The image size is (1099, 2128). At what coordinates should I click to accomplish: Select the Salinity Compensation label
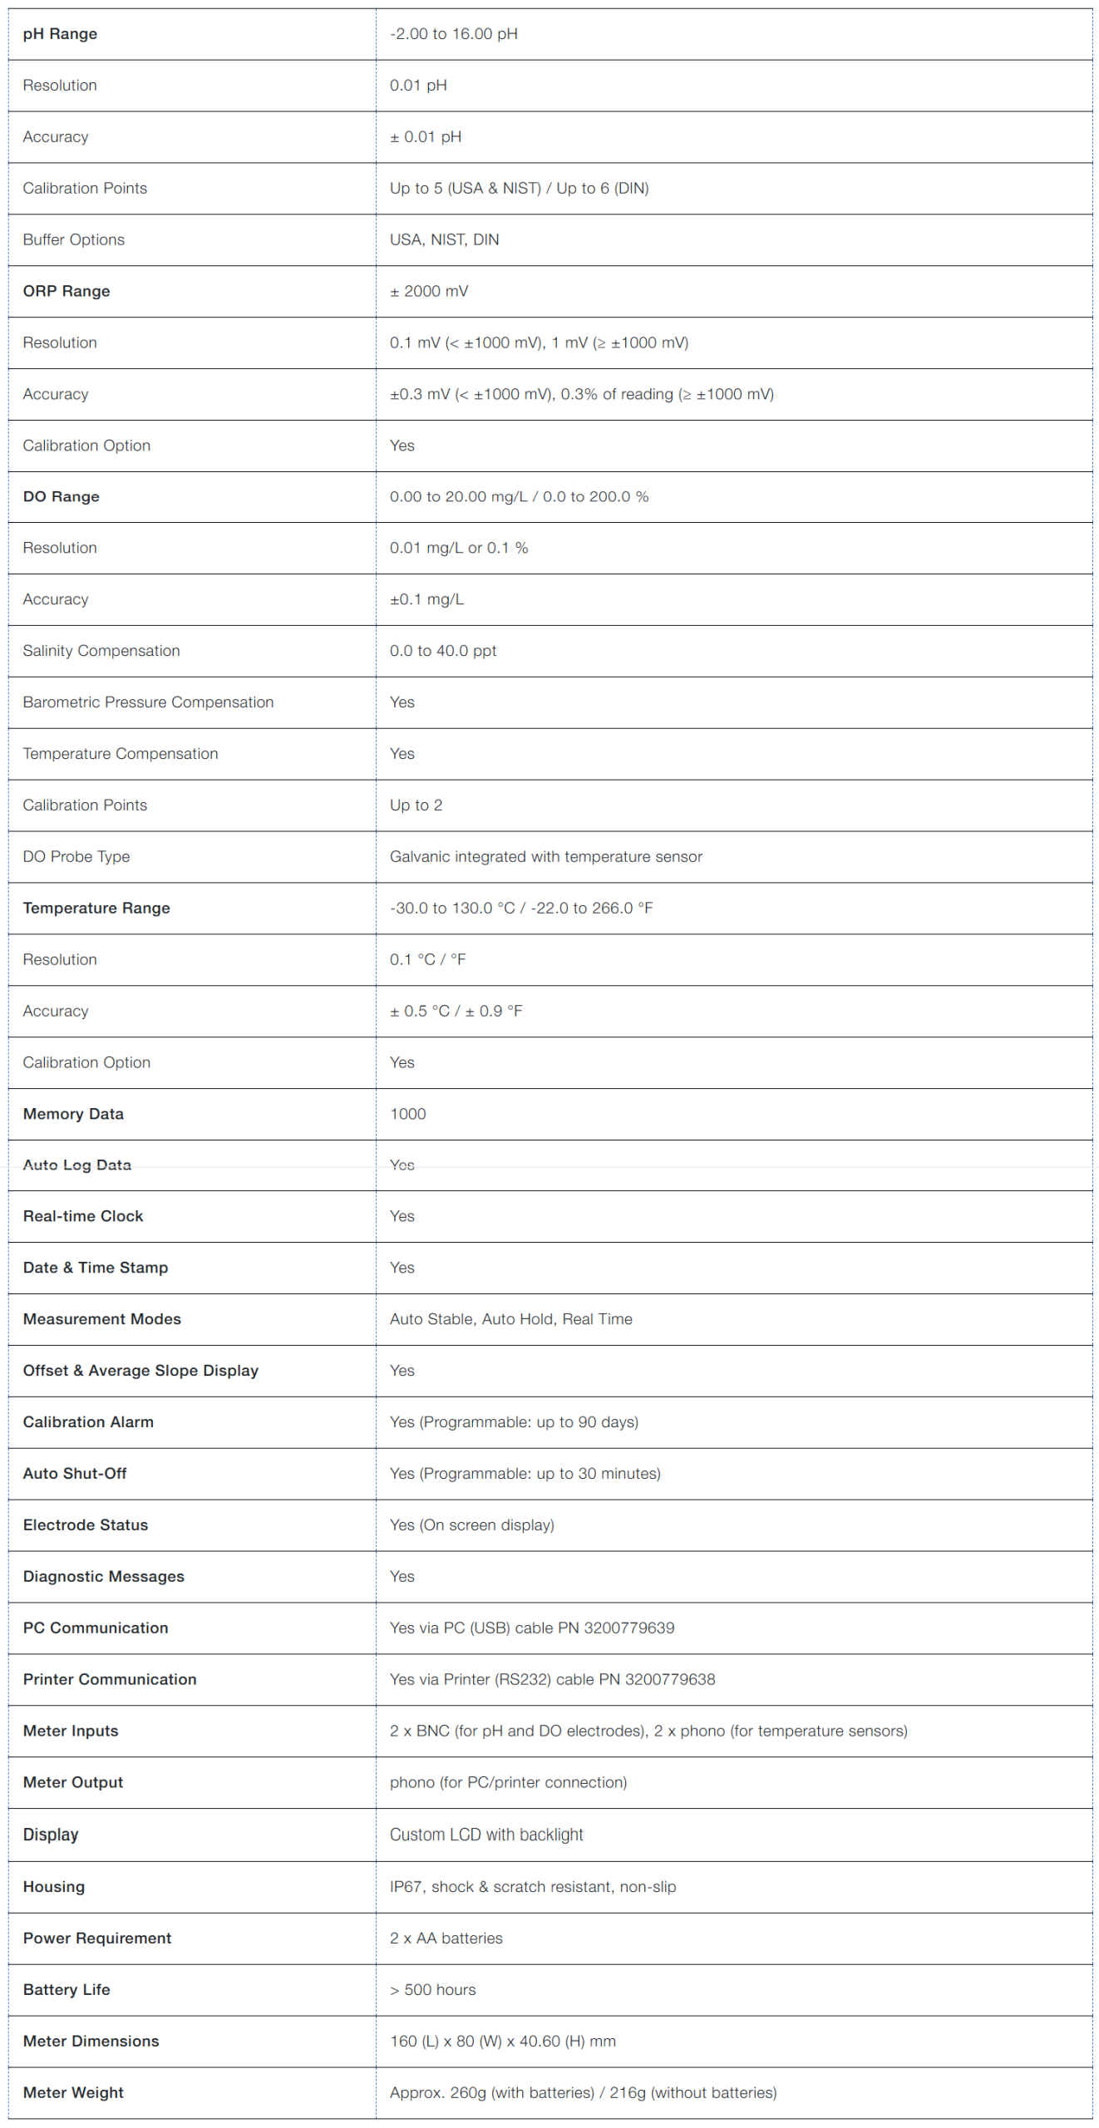(101, 651)
